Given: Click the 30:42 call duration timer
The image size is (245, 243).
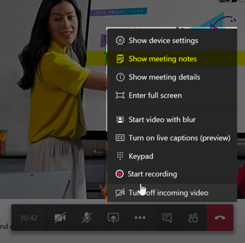Looking at the screenshot, I should (29, 218).
